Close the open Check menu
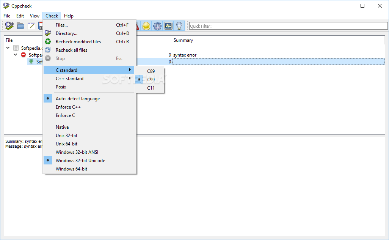Image resolution: width=389 pixels, height=240 pixels. [52, 16]
